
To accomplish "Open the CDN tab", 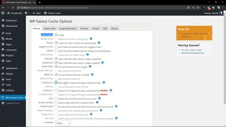I will [x=105, y=29].
